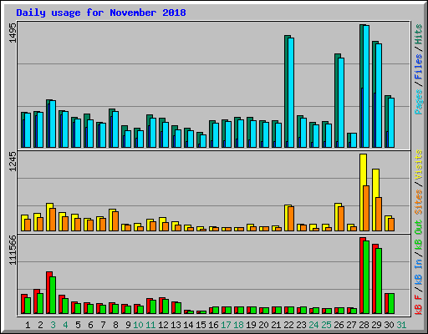
Task: Click the 1245 axis value
Action: click(13, 161)
